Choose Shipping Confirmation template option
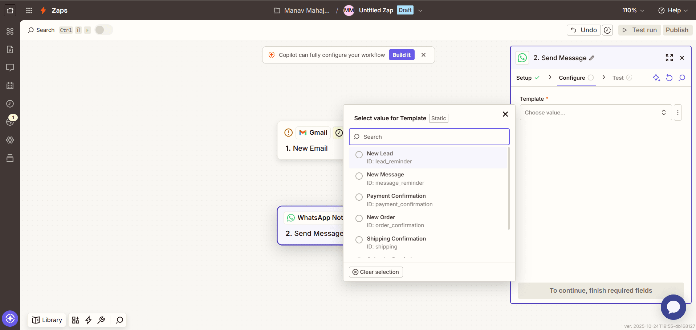Image resolution: width=696 pixels, height=330 pixels. 359,240
